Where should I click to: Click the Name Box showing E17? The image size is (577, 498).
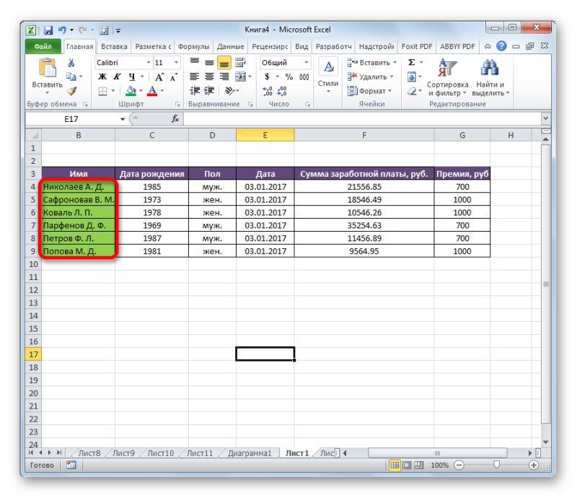tap(71, 119)
